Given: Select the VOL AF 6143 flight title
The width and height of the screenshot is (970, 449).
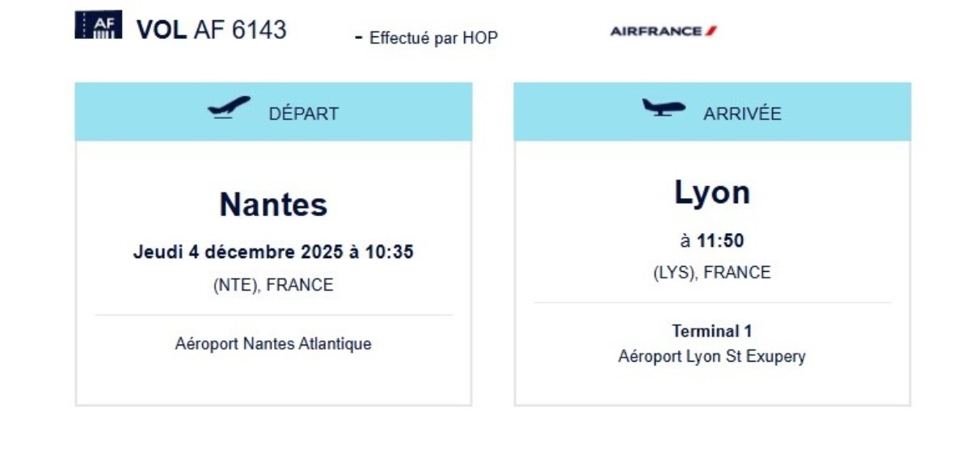Looking at the screenshot, I should pos(211,30).
